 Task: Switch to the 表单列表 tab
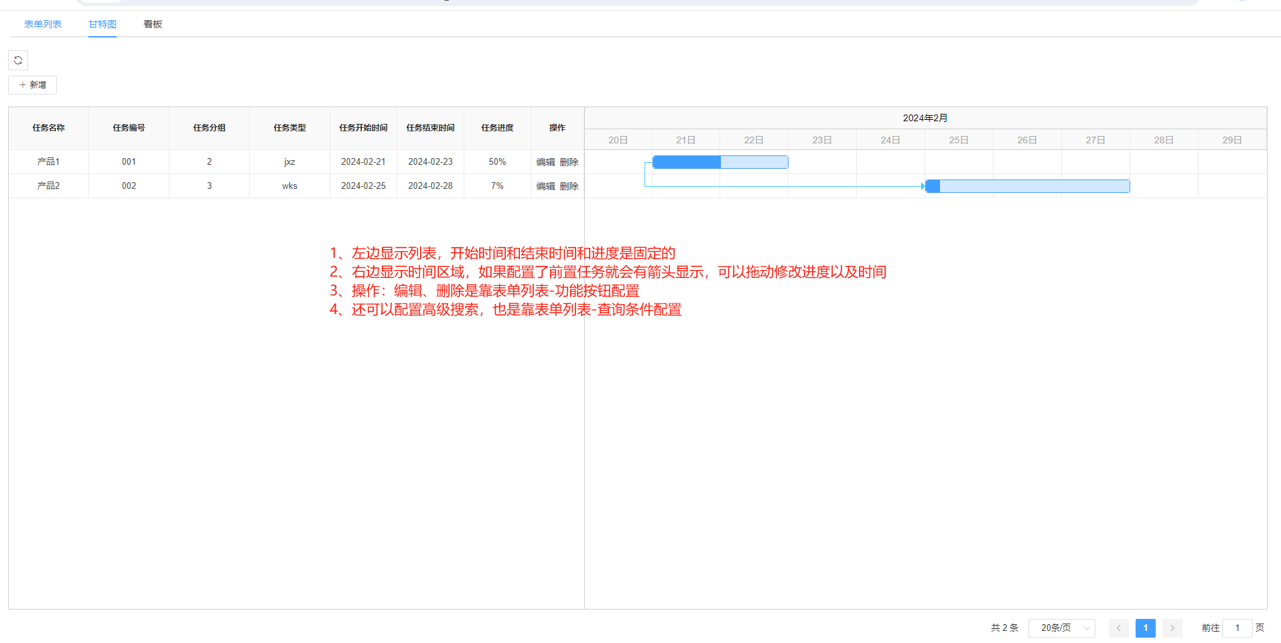pos(43,24)
